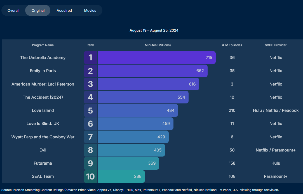Switch to the Overall tab
Screen dimensions: 303x194
pos(13,11)
